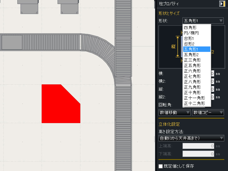Collapse the 柱プロパティ panel with arrow icon

[x=222, y=4]
